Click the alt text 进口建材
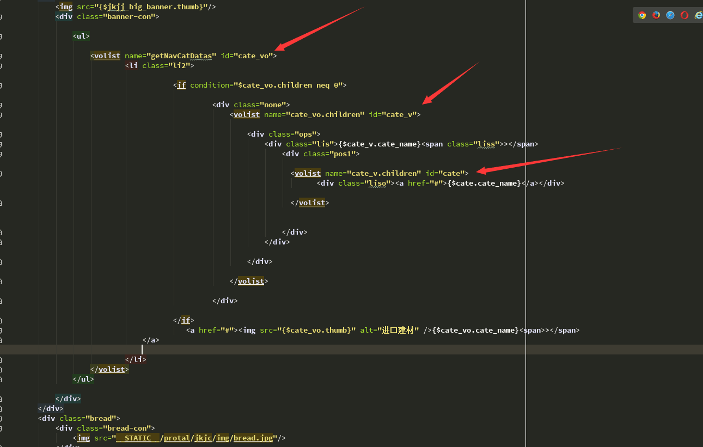Screen dimensions: 703x447 (399, 330)
